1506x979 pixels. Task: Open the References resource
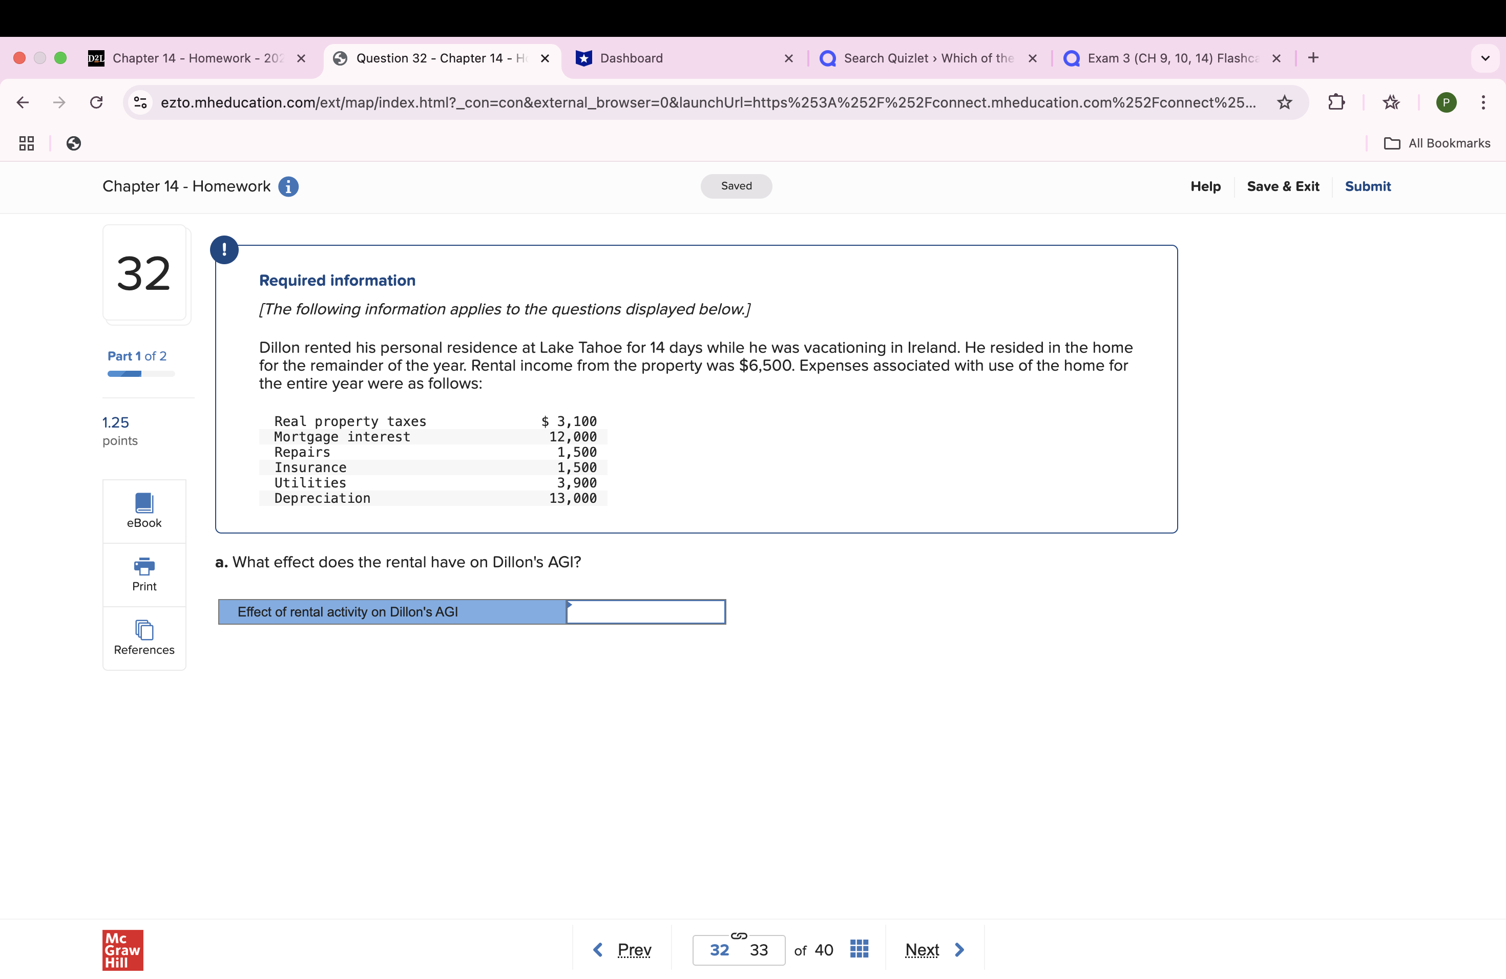pyautogui.click(x=143, y=637)
